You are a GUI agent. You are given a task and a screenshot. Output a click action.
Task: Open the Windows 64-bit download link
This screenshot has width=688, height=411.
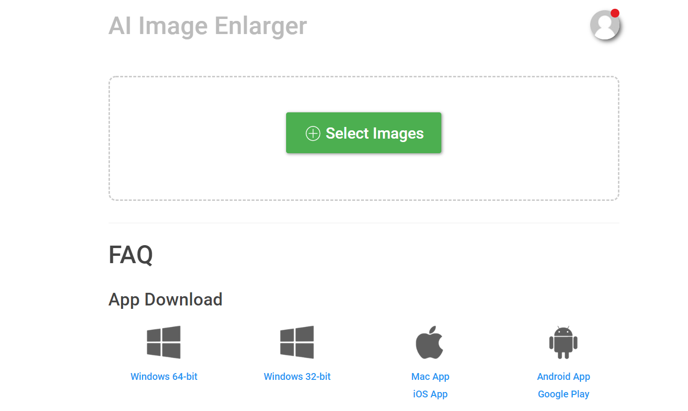pyautogui.click(x=164, y=376)
